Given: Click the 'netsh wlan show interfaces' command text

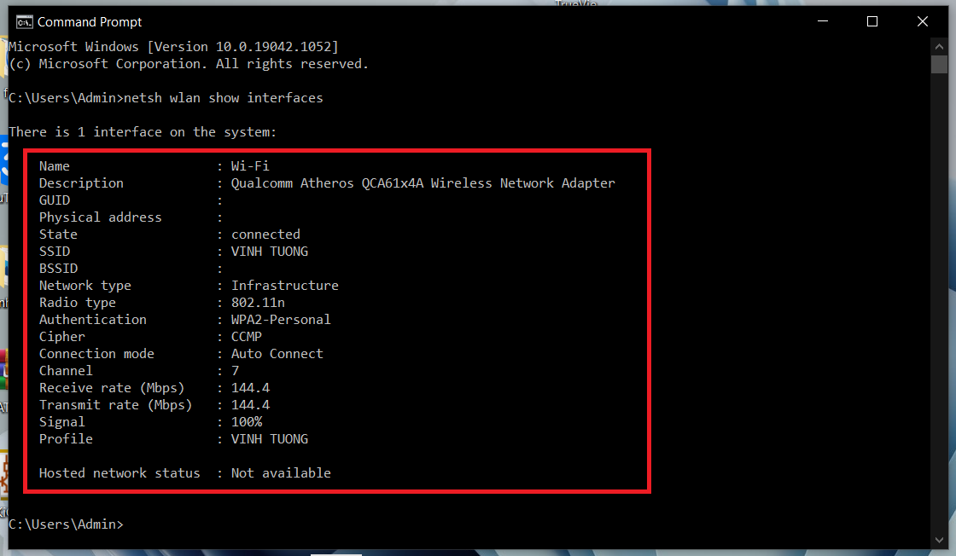Looking at the screenshot, I should 223,98.
